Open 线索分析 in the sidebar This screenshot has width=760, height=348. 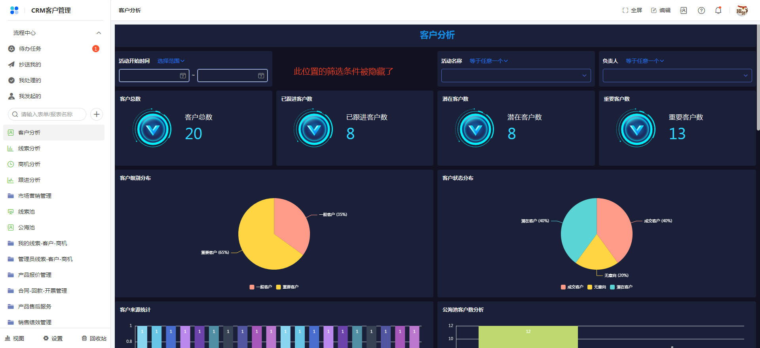[x=29, y=148]
